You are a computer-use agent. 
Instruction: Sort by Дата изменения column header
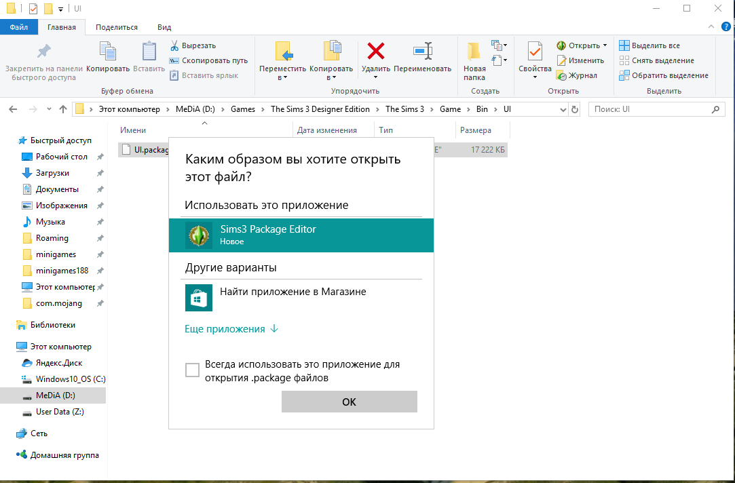(x=327, y=130)
